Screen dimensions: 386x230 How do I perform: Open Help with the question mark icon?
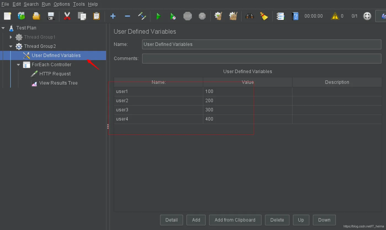click(295, 16)
